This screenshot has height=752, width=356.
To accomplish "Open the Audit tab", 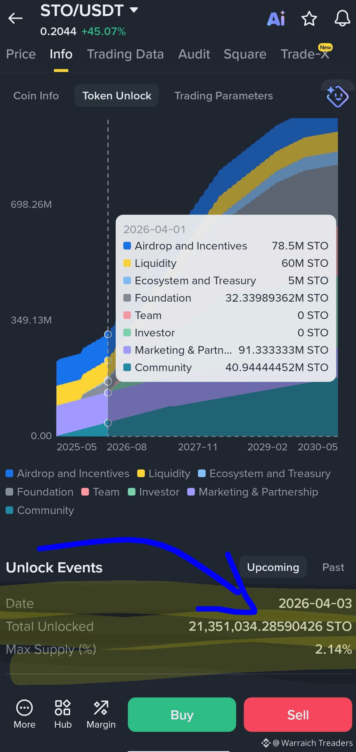I will click(194, 54).
